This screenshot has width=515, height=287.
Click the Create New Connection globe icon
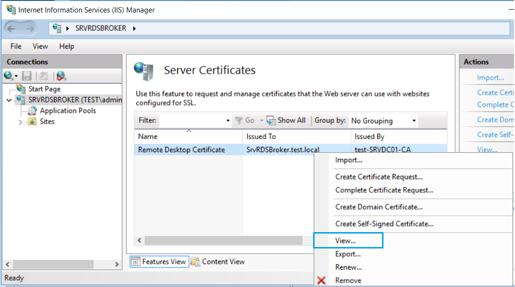click(x=8, y=76)
